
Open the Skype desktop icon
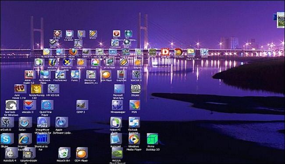tap(7, 139)
